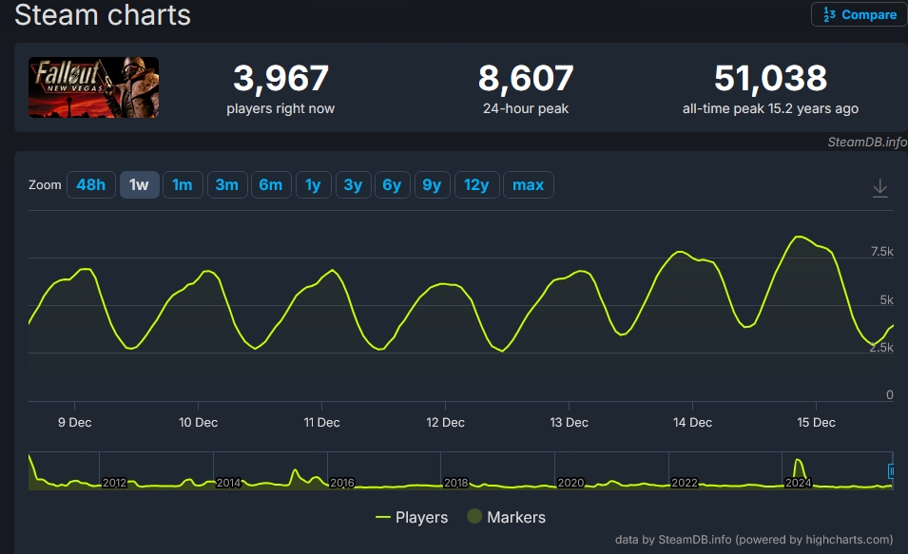Click the Steam charts heading
This screenshot has width=908, height=554.
click(103, 14)
